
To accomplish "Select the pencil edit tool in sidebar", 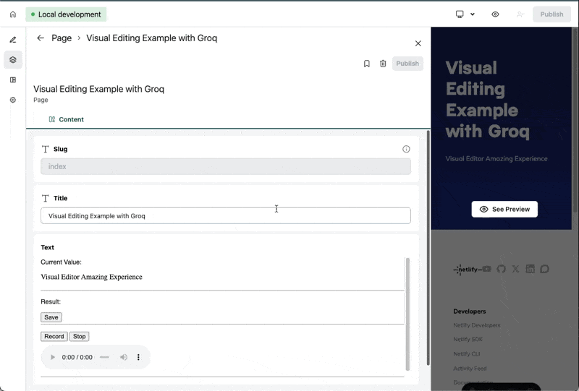I will pos(13,40).
